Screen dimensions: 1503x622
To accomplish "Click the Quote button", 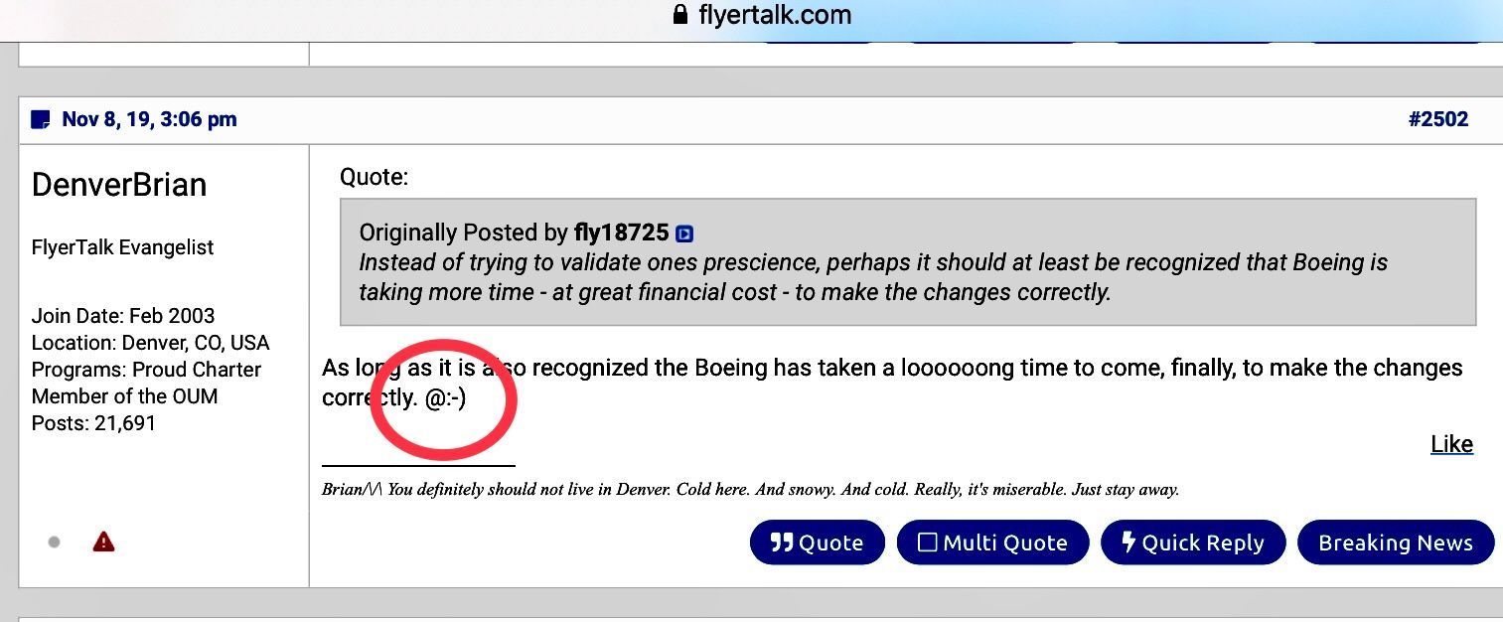I will [817, 543].
